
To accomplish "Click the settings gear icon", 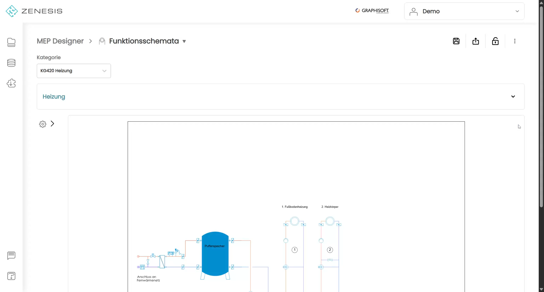I will (42, 124).
